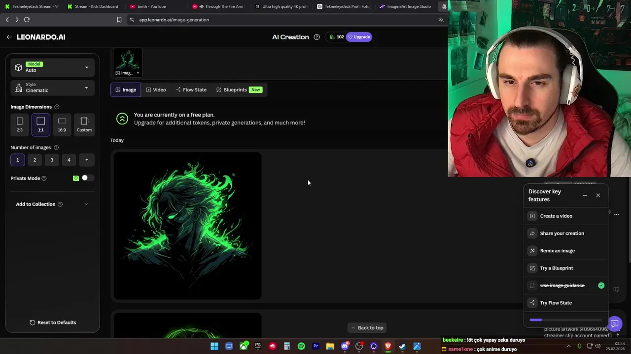Show the Image Dimensions info tooltip icon
Screen dimensions: 631x354
click(57, 107)
